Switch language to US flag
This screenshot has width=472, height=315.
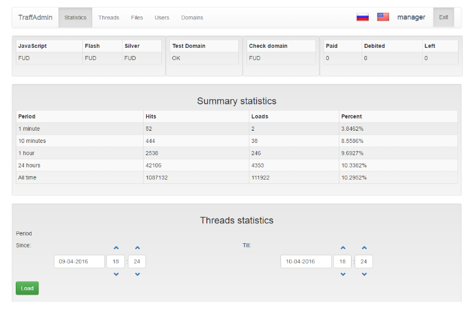tap(383, 17)
